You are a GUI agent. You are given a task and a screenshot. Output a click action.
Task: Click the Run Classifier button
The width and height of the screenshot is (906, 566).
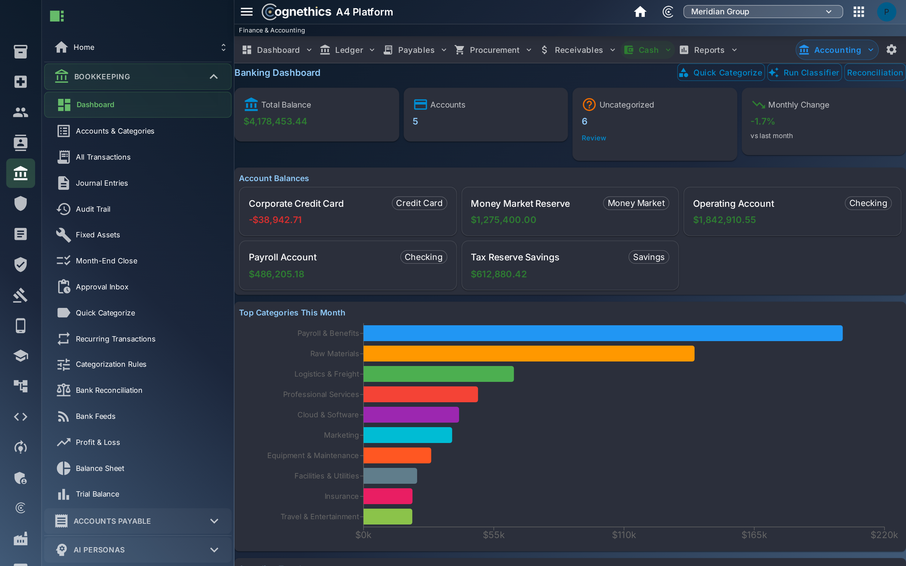[x=804, y=72]
